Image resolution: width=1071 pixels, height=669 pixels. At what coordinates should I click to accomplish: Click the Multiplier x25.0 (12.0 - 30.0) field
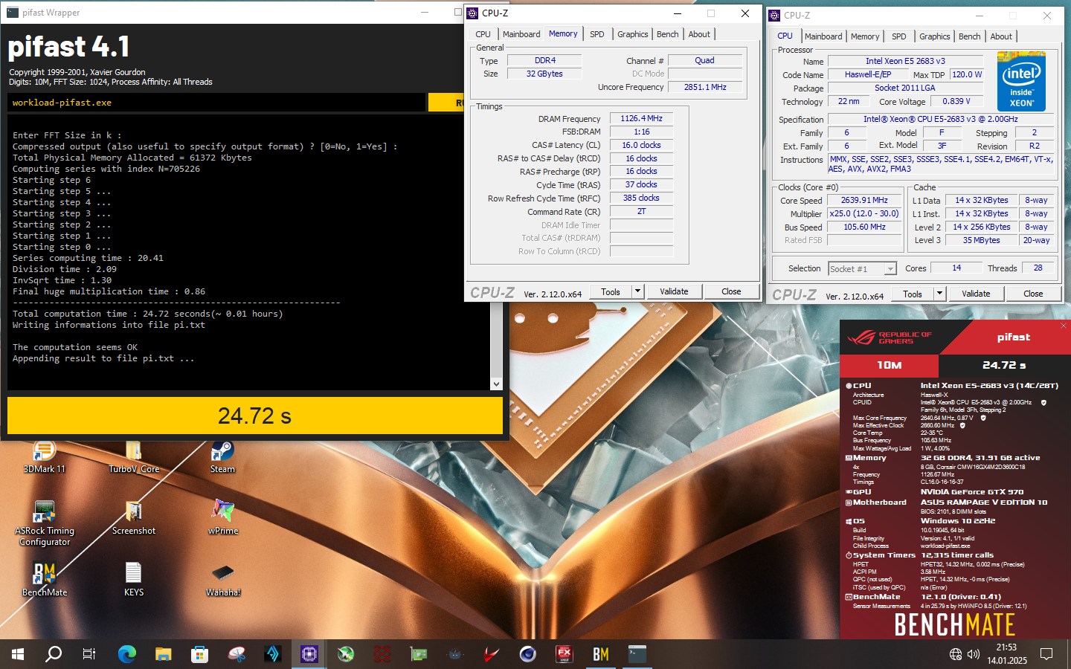point(864,213)
